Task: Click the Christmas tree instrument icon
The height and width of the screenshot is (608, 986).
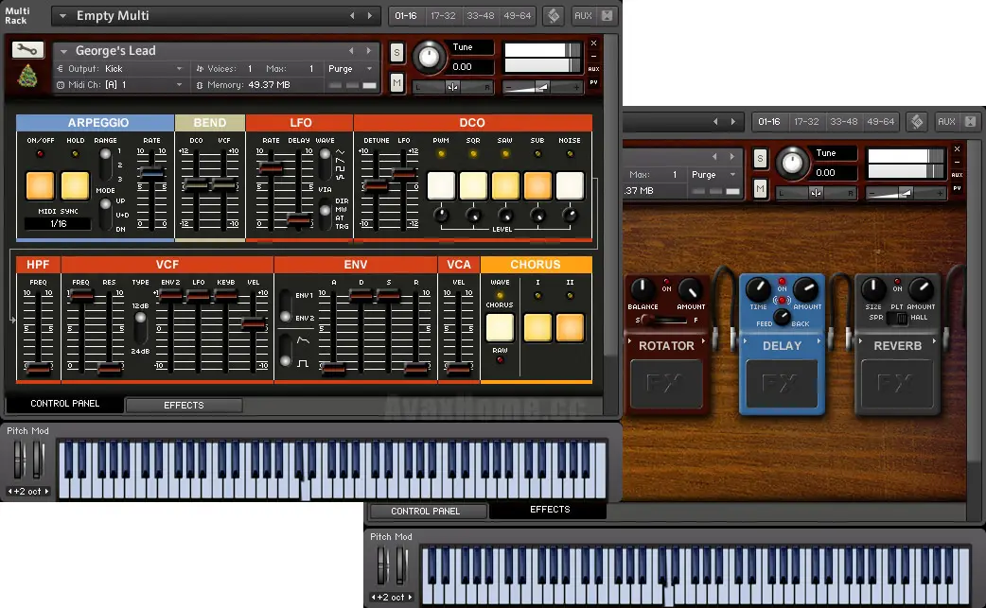Action: pyautogui.click(x=27, y=77)
